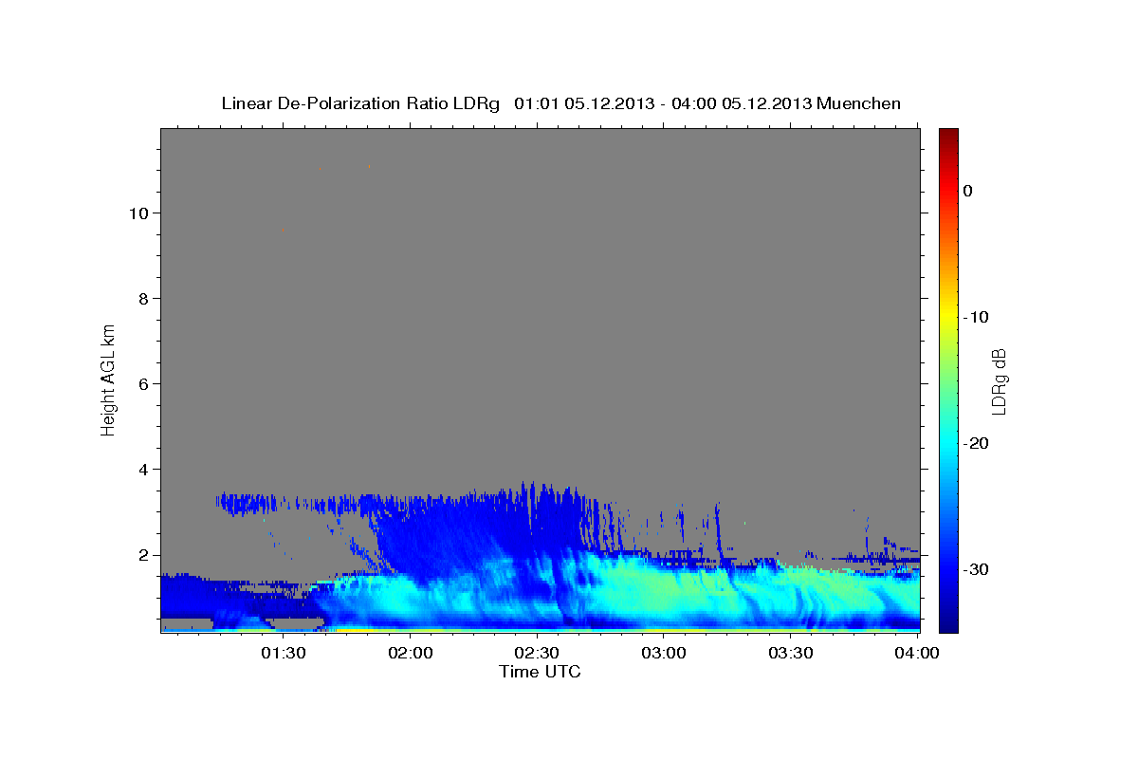
Task: Click the 'LDRg dB' colorbar label
Action: coord(998,380)
